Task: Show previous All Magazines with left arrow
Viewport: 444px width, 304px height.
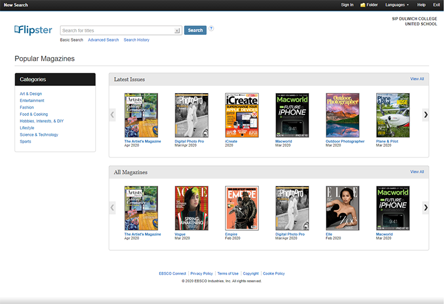Action: (x=113, y=207)
